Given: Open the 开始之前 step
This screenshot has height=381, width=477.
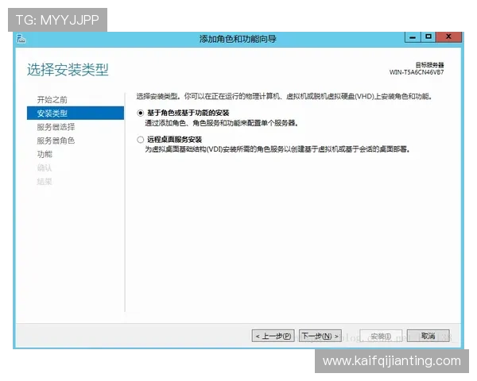Looking at the screenshot, I should 52,100.
